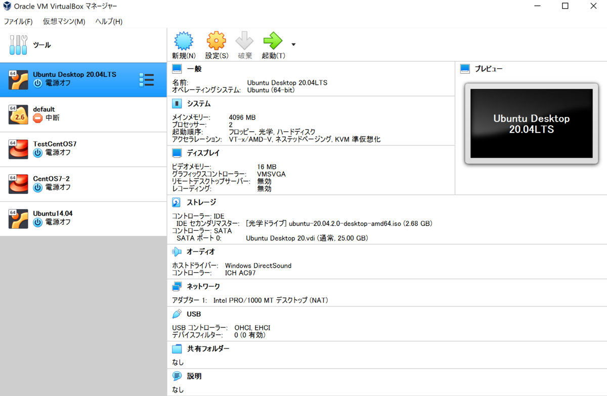
Task: Click the ubuntu-20.04.2.0-desktop-amd64.iso optical drive entry
Action: click(x=339, y=223)
